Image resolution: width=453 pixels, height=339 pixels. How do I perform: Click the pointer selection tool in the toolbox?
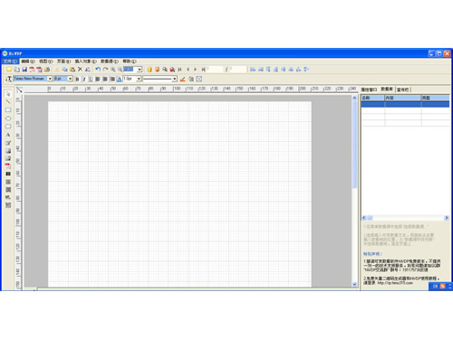[x=8, y=94]
